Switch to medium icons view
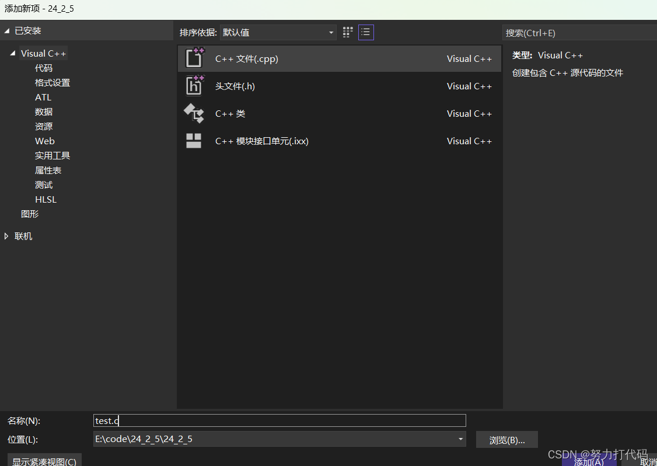 click(347, 32)
